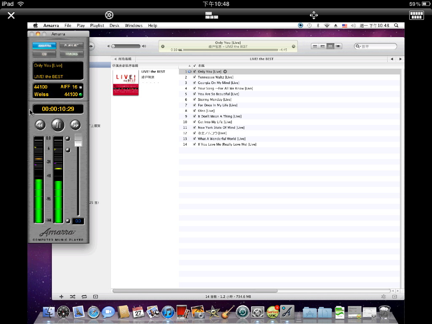
Task: Open the EQ panel in Amarra
Action: (x=44, y=54)
